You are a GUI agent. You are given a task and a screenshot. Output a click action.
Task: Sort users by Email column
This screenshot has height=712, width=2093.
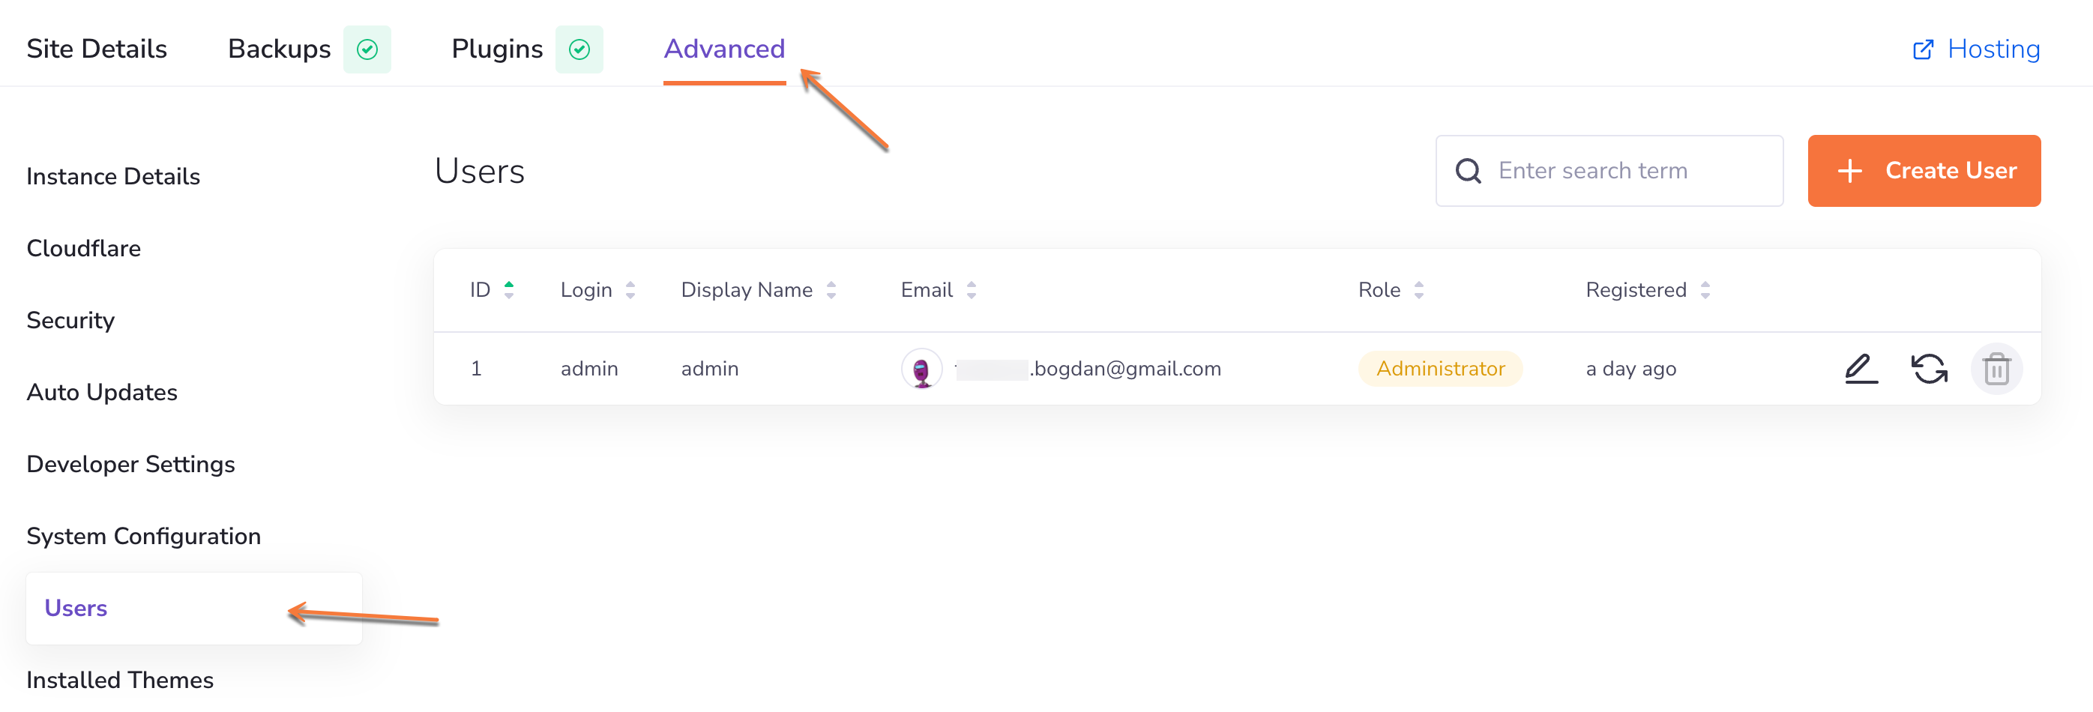pyautogui.click(x=972, y=289)
